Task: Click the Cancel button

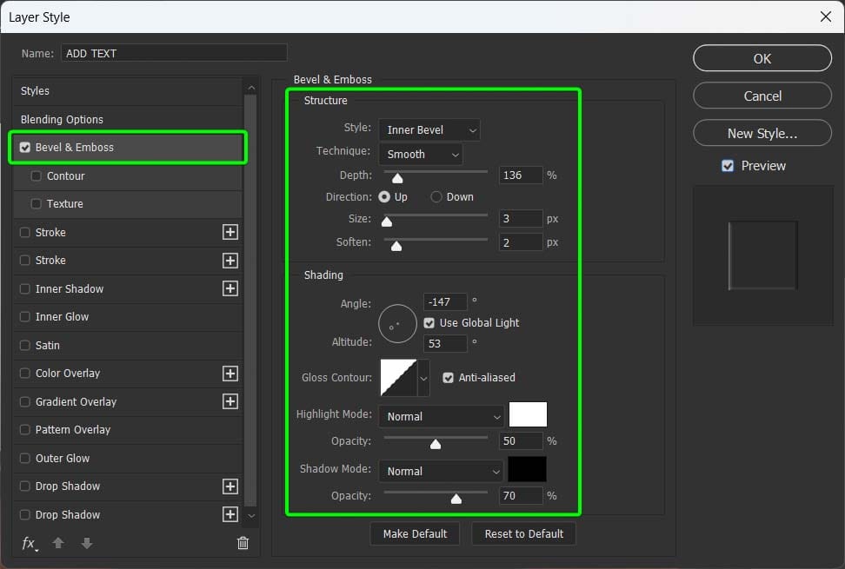Action: coord(762,96)
